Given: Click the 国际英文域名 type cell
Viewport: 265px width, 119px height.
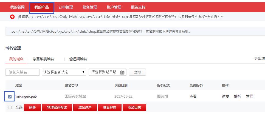Looking at the screenshot, I should click(75, 97).
